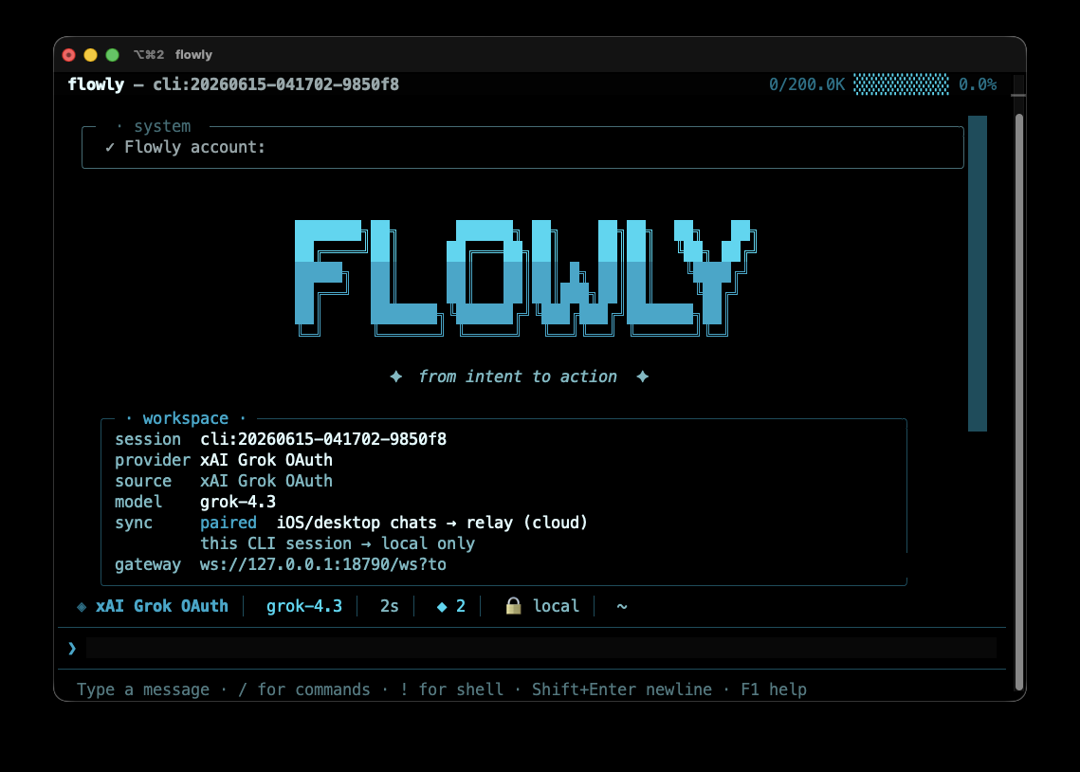Click the flowly window title tab
This screenshot has width=1080, height=772.
click(193, 54)
